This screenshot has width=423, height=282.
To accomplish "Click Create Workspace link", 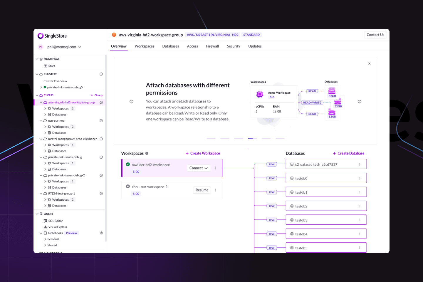I will point(203,153).
